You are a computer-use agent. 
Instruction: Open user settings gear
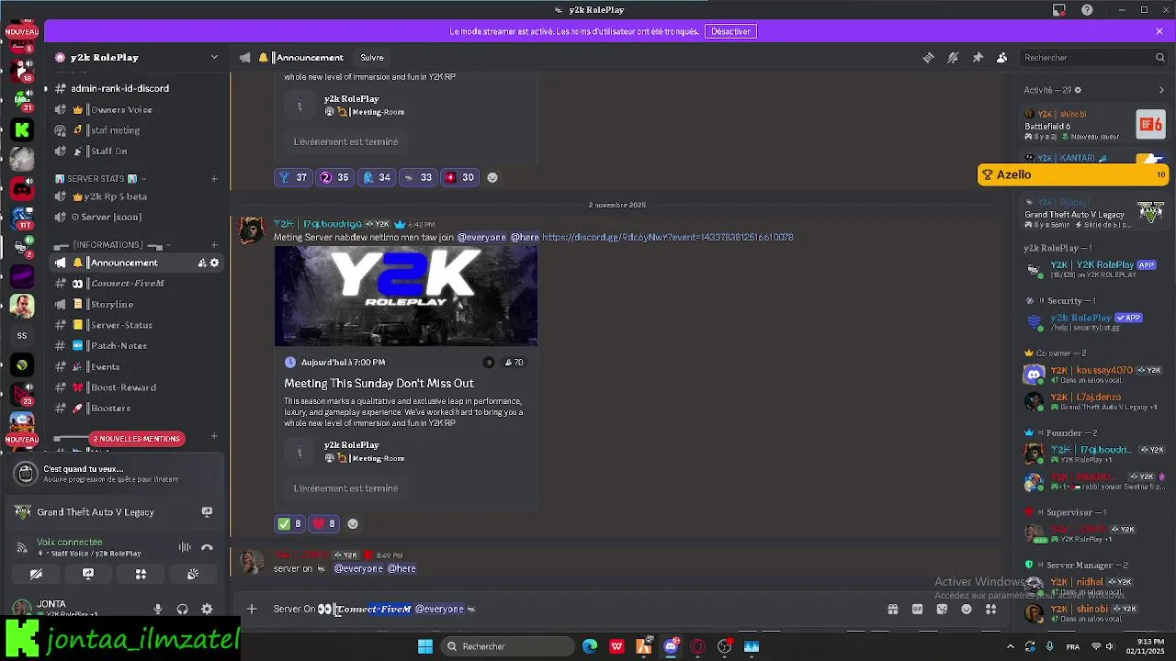coord(208,609)
